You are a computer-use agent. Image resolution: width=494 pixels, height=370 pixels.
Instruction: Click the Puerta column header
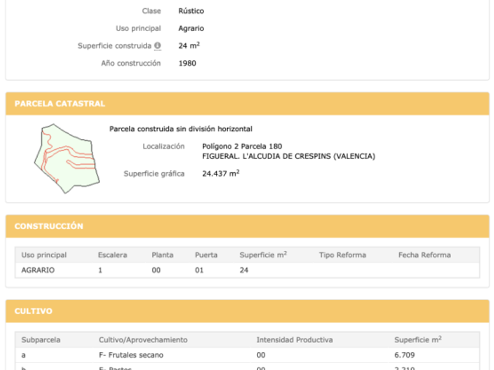(206, 255)
